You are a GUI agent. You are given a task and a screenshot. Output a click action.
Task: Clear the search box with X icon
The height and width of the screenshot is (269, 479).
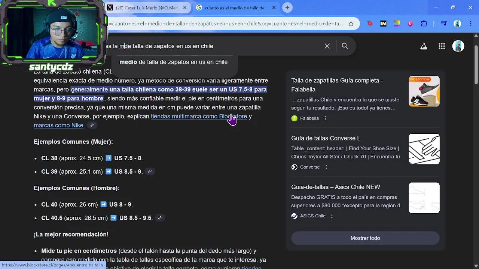click(x=327, y=46)
